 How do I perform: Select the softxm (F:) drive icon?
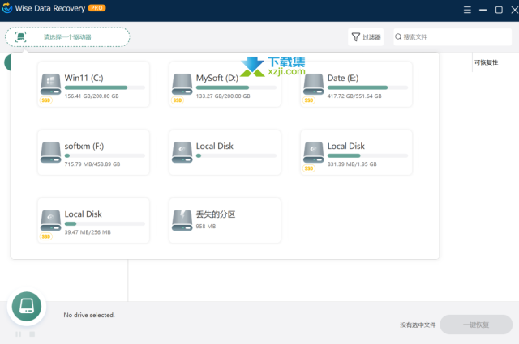click(50, 152)
